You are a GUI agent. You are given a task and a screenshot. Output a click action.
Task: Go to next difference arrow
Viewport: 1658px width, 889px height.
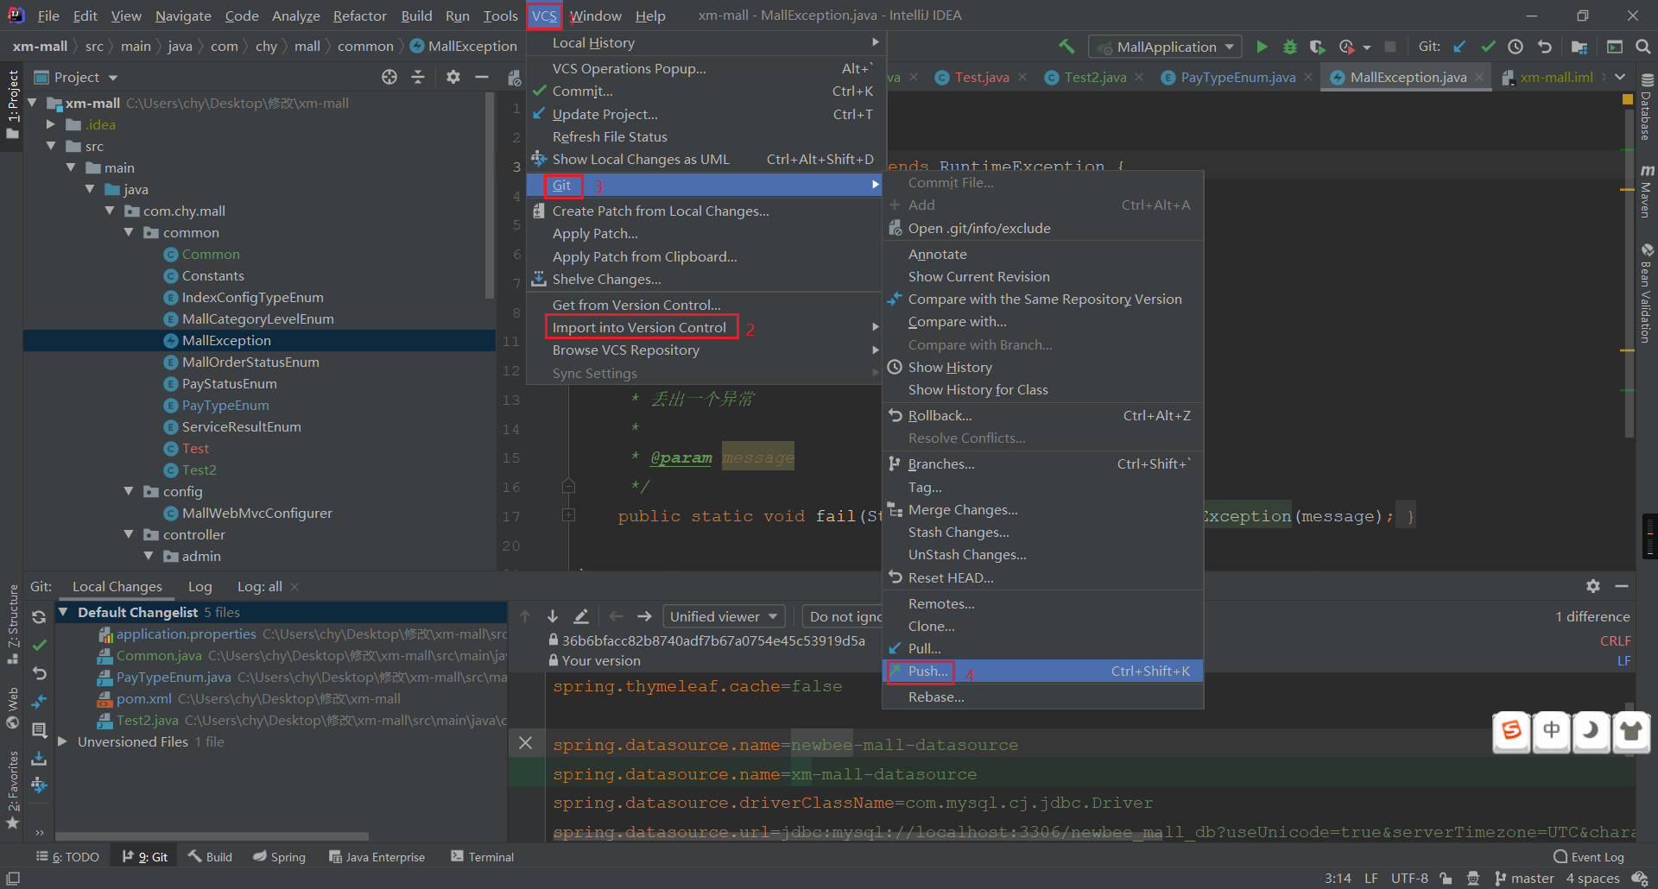tap(553, 616)
